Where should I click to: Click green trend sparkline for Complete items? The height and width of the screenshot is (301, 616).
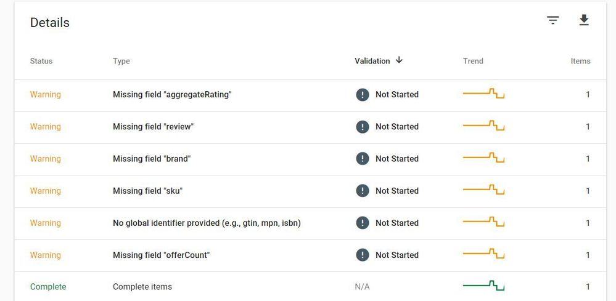[x=483, y=286]
